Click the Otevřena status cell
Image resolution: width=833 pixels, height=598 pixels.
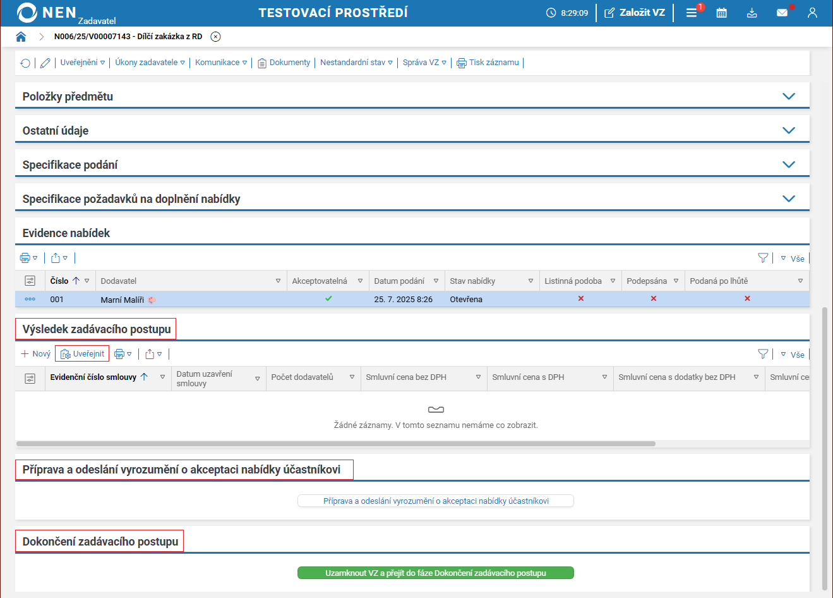(x=466, y=300)
